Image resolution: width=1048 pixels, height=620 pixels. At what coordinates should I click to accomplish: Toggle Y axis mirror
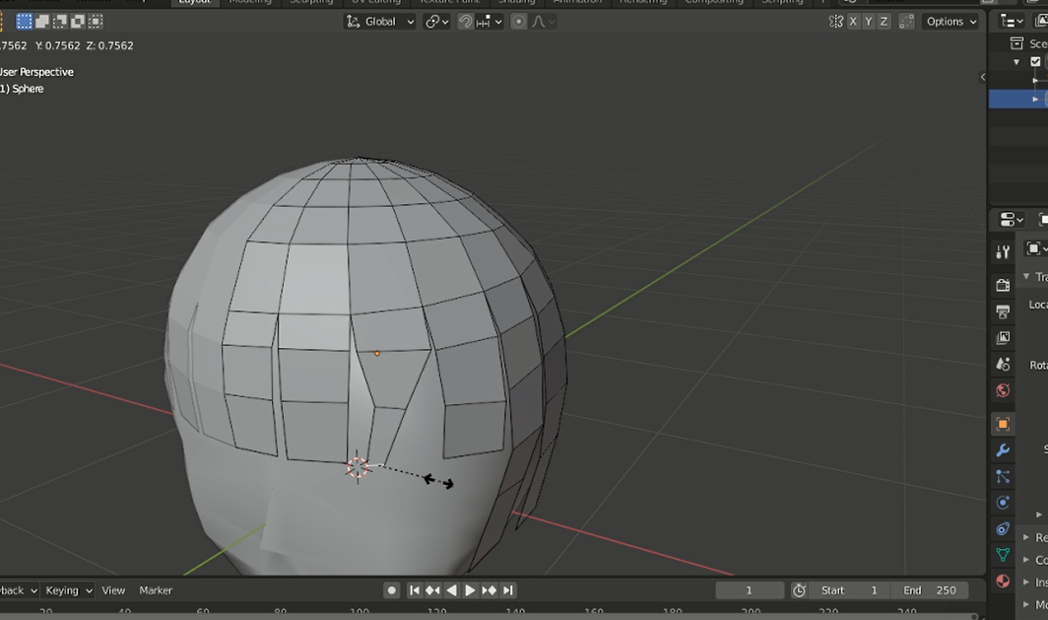tap(868, 22)
